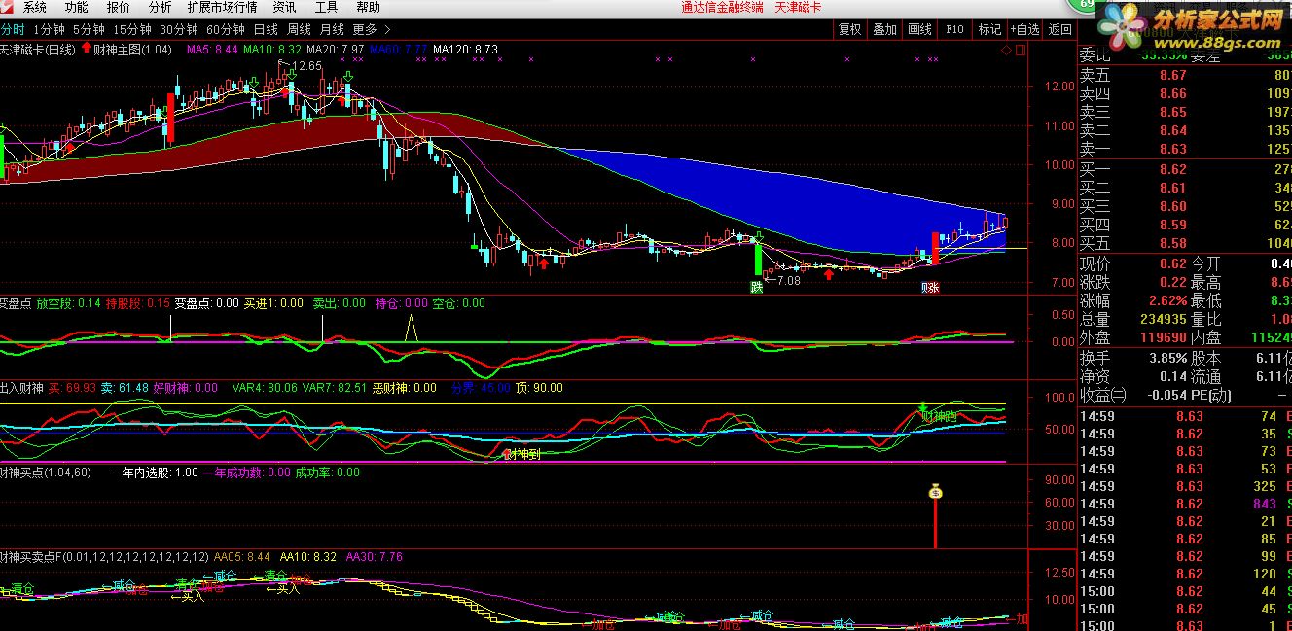Switch to the 分时 tab
The height and width of the screenshot is (631, 1292).
click(x=13, y=29)
